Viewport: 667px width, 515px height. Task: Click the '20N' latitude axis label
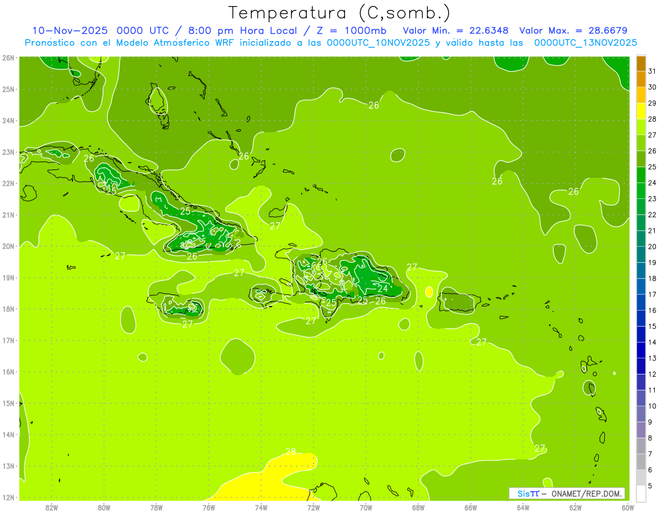coord(8,246)
